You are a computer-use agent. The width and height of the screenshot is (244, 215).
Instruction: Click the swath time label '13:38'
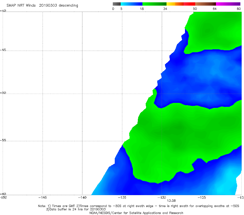pyautogui.click(x=171, y=201)
